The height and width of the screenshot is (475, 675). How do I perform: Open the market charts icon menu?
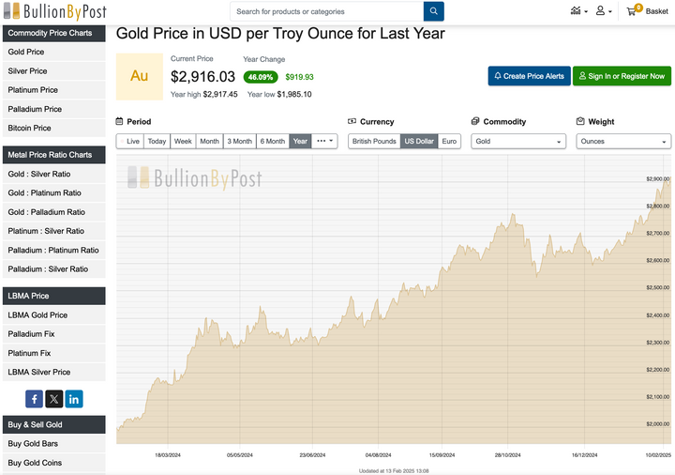[578, 11]
